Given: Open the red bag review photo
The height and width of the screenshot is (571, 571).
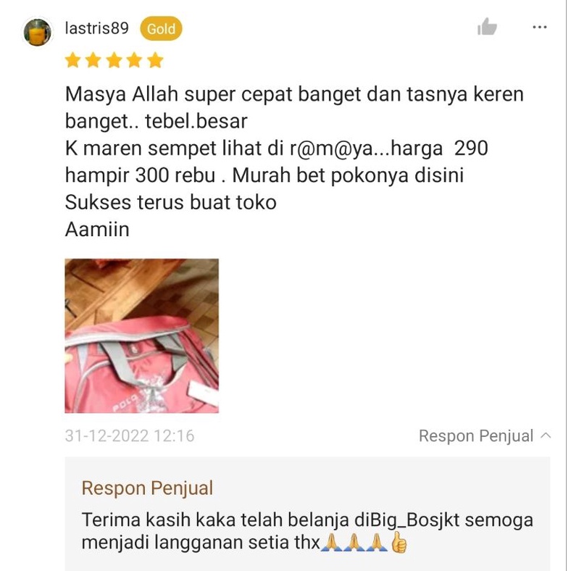Looking at the screenshot, I should 141,335.
